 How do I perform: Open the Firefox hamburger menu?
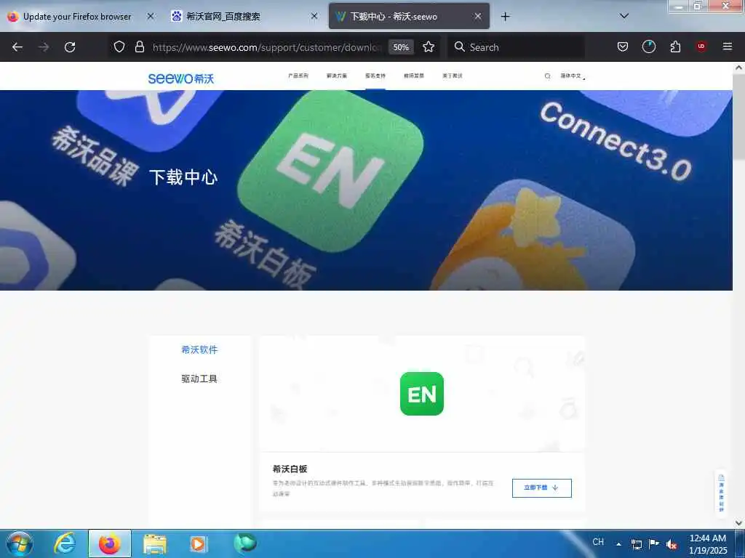pos(727,46)
